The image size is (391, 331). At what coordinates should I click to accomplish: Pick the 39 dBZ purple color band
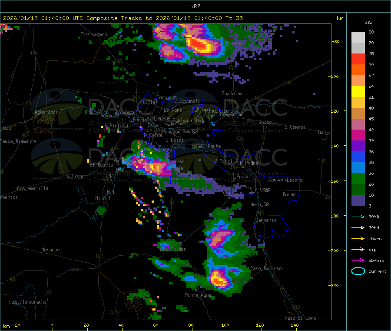[358, 146]
